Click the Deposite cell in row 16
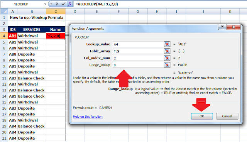The height and width of the screenshot is (142, 247). pos(32,108)
